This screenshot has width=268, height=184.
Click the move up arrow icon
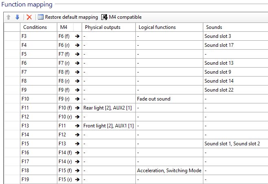click(9, 17)
